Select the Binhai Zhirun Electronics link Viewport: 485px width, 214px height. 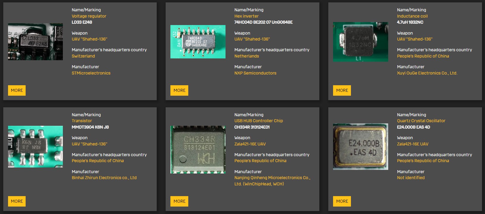104,178
